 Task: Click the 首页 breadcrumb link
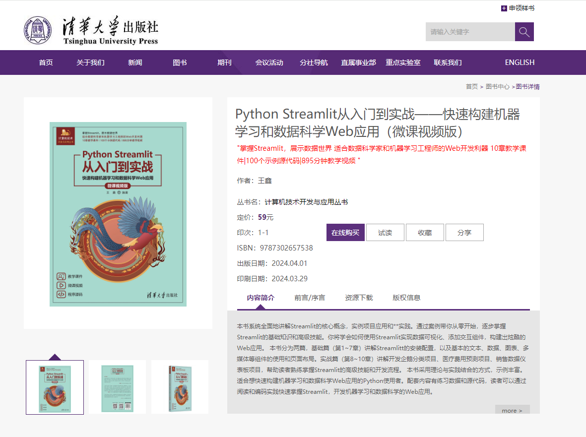472,87
